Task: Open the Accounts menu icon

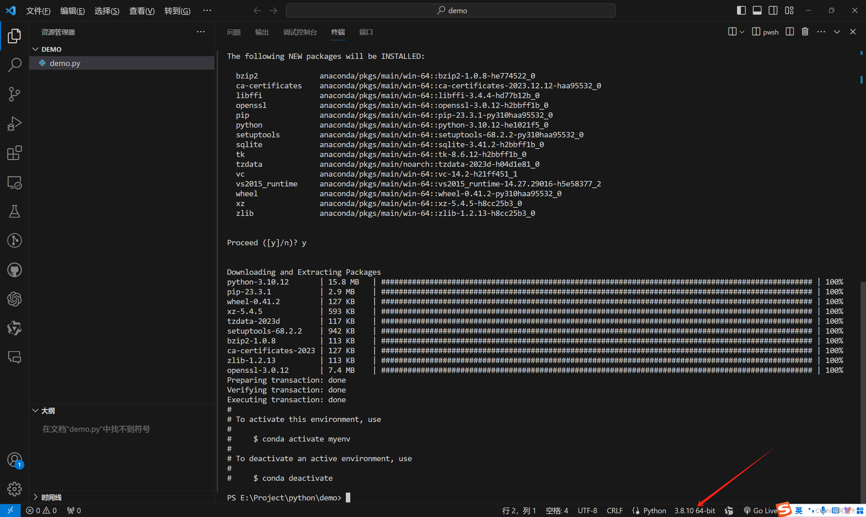Action: point(14,460)
